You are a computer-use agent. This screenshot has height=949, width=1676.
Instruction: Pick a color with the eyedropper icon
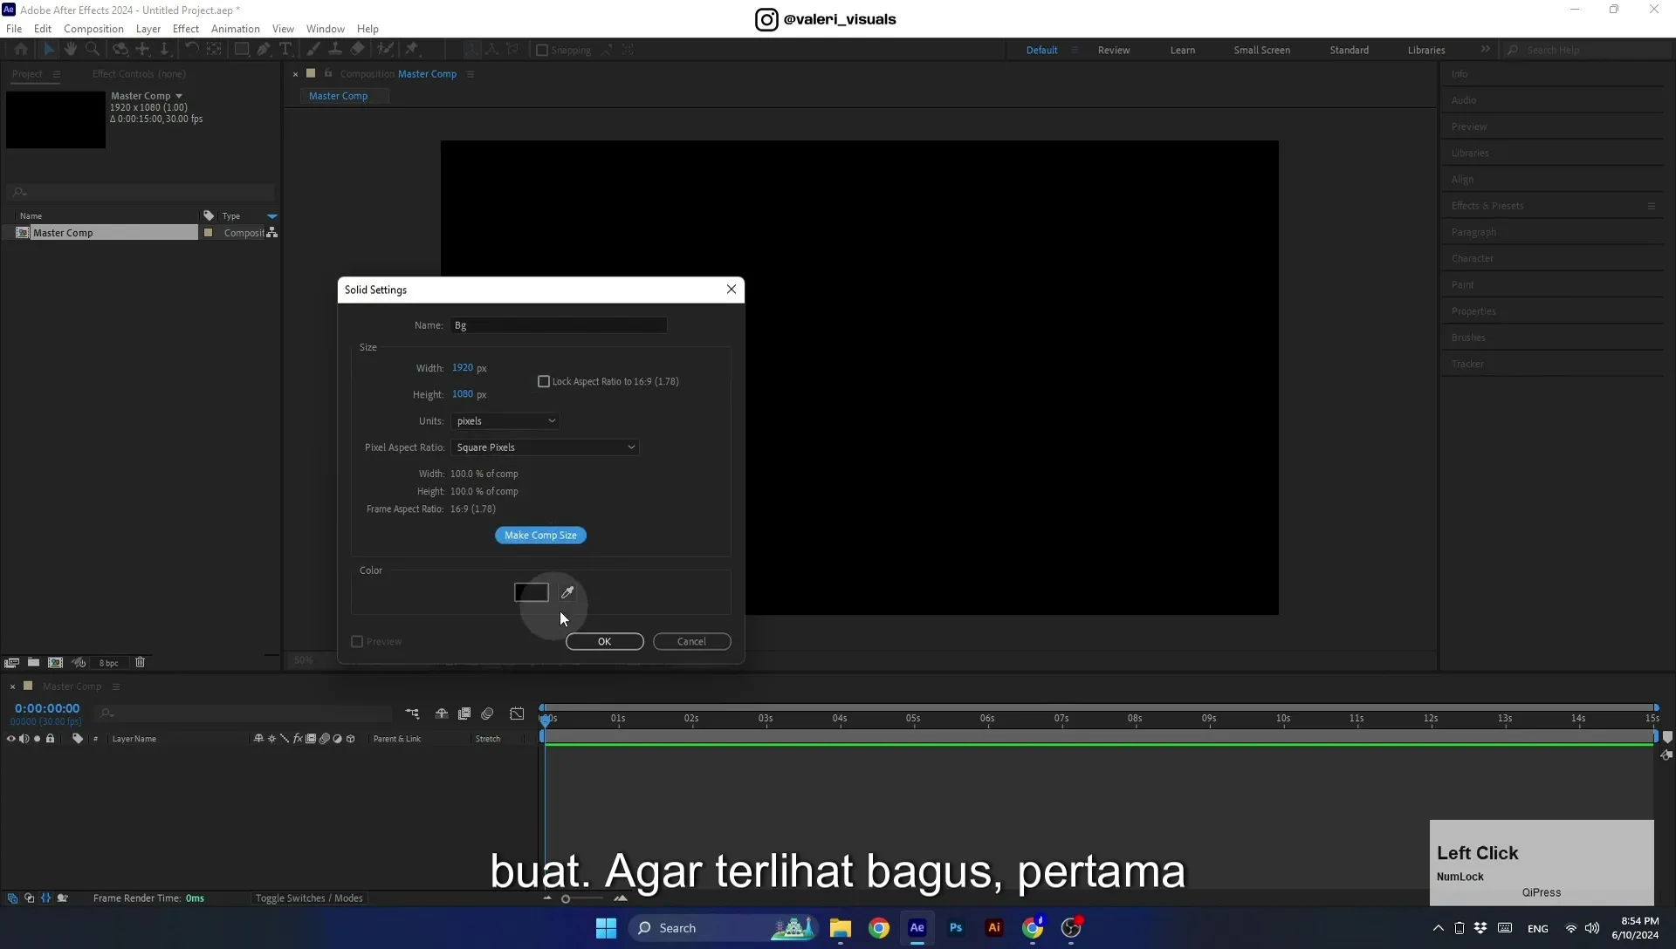(x=567, y=592)
